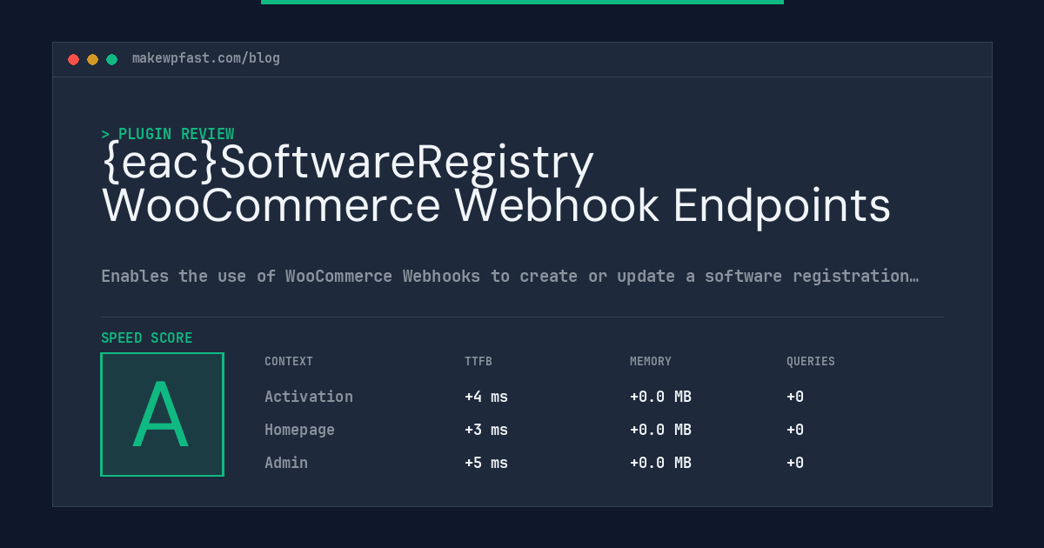Click the Admin TTFB value +5 ms

click(486, 463)
